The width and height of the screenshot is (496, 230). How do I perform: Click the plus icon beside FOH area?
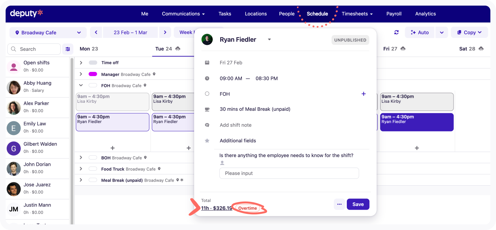coord(363,94)
